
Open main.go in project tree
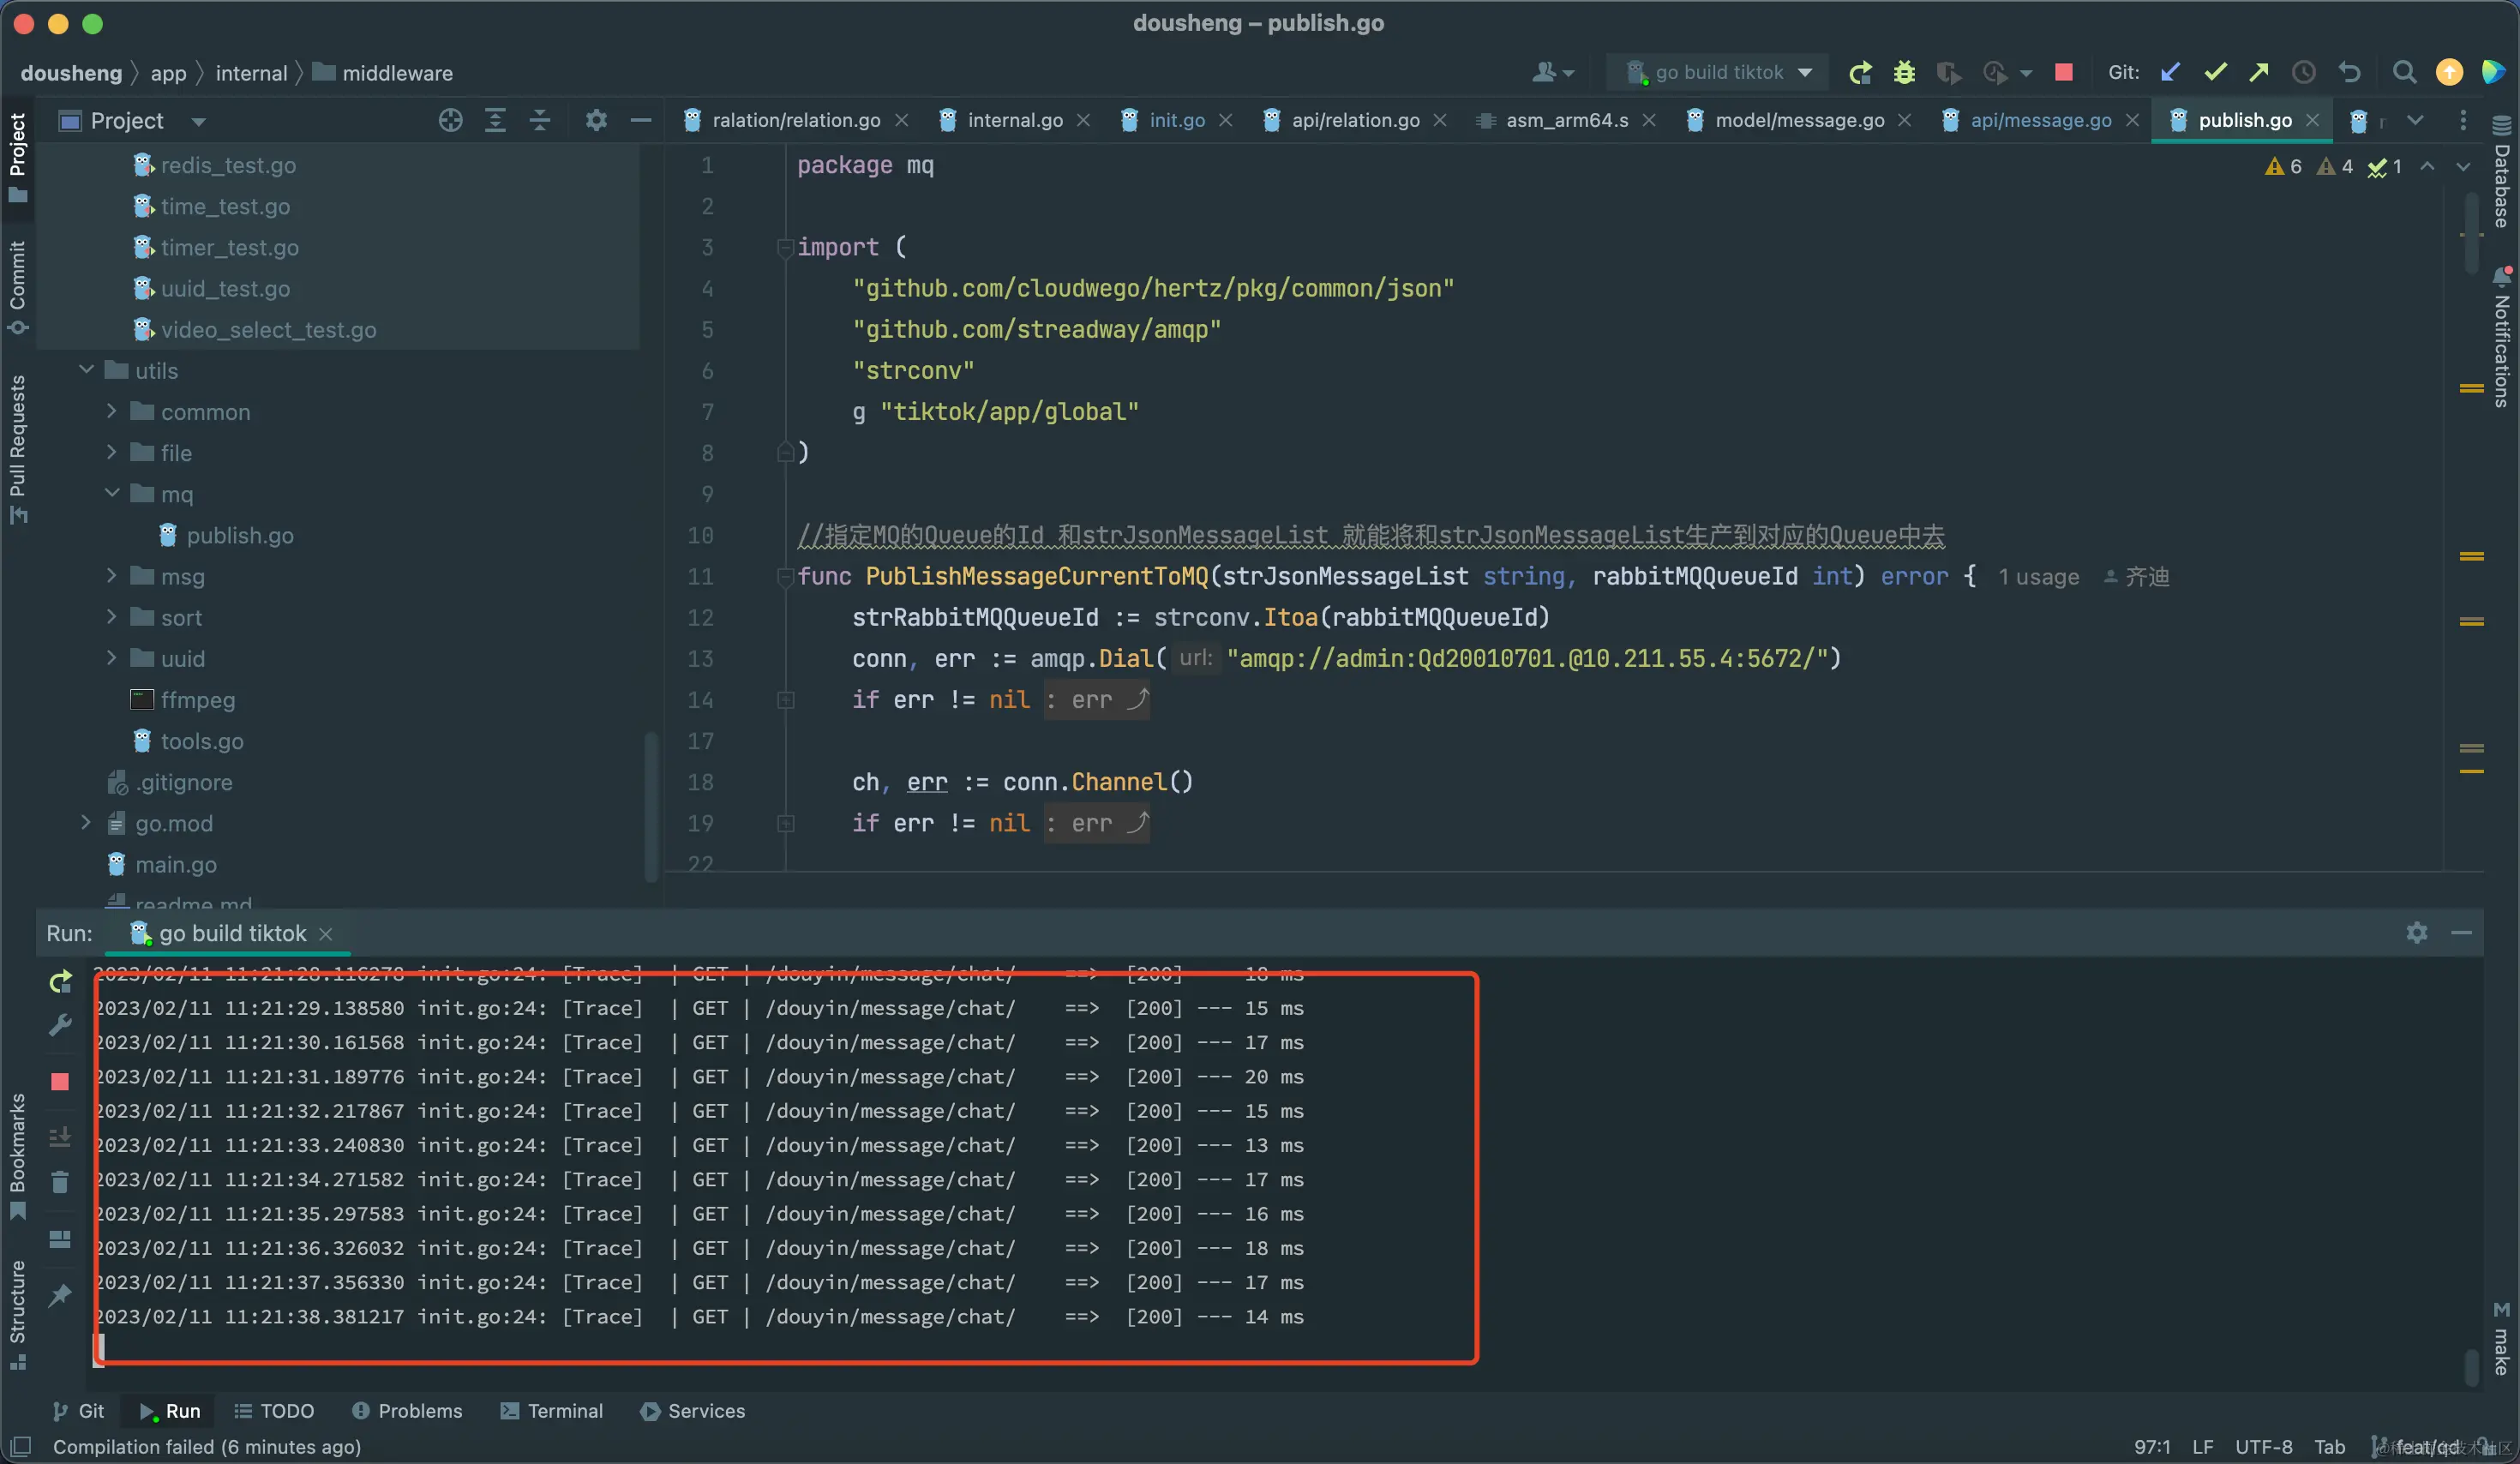[x=176, y=865]
